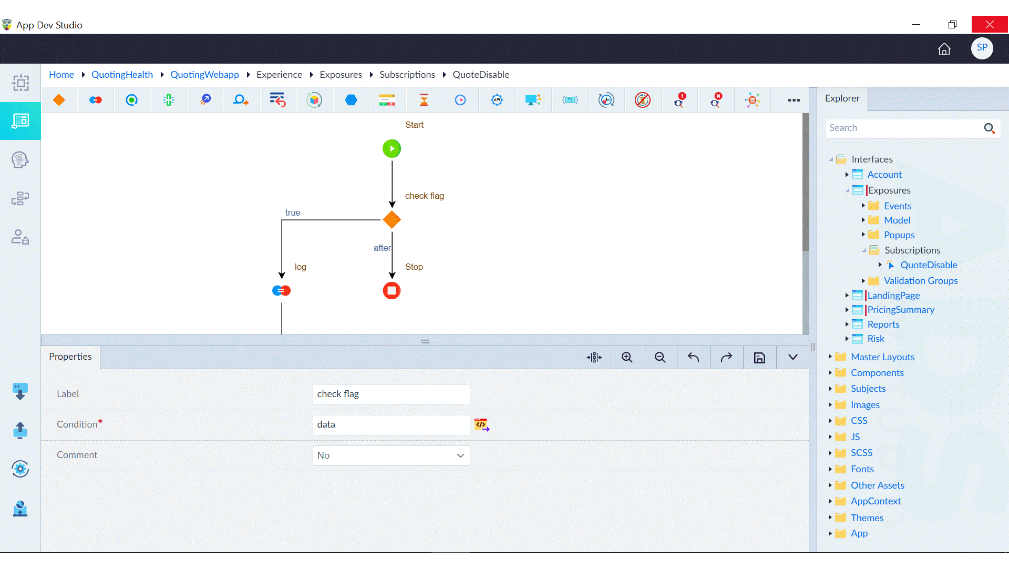Expand the Validation Groups folder arrow
1009x568 pixels.
(x=863, y=281)
